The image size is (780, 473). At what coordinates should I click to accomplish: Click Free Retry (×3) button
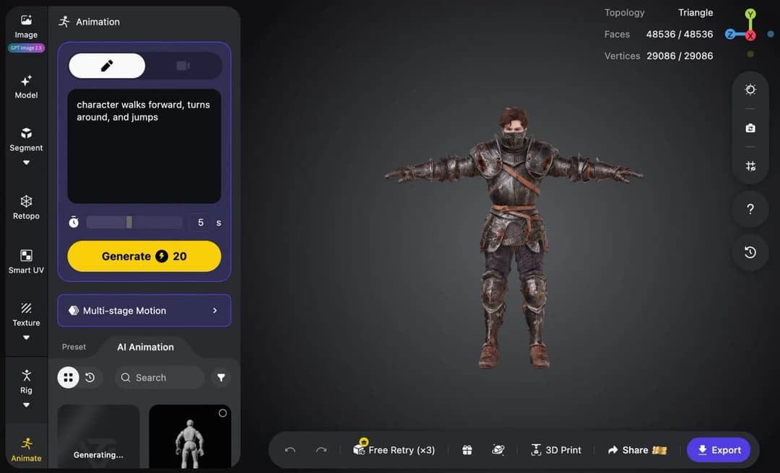click(394, 450)
